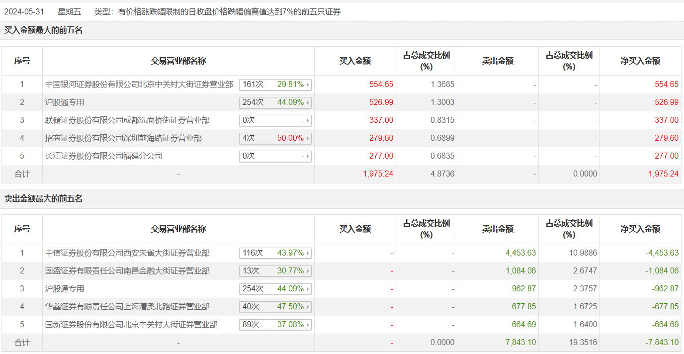Open 长江证券福建分公司 0次 dropdown
This screenshot has height=354, width=684.
[x=275, y=156]
